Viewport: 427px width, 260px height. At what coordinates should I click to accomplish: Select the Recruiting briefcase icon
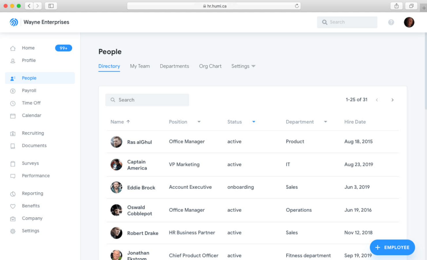pyautogui.click(x=13, y=133)
